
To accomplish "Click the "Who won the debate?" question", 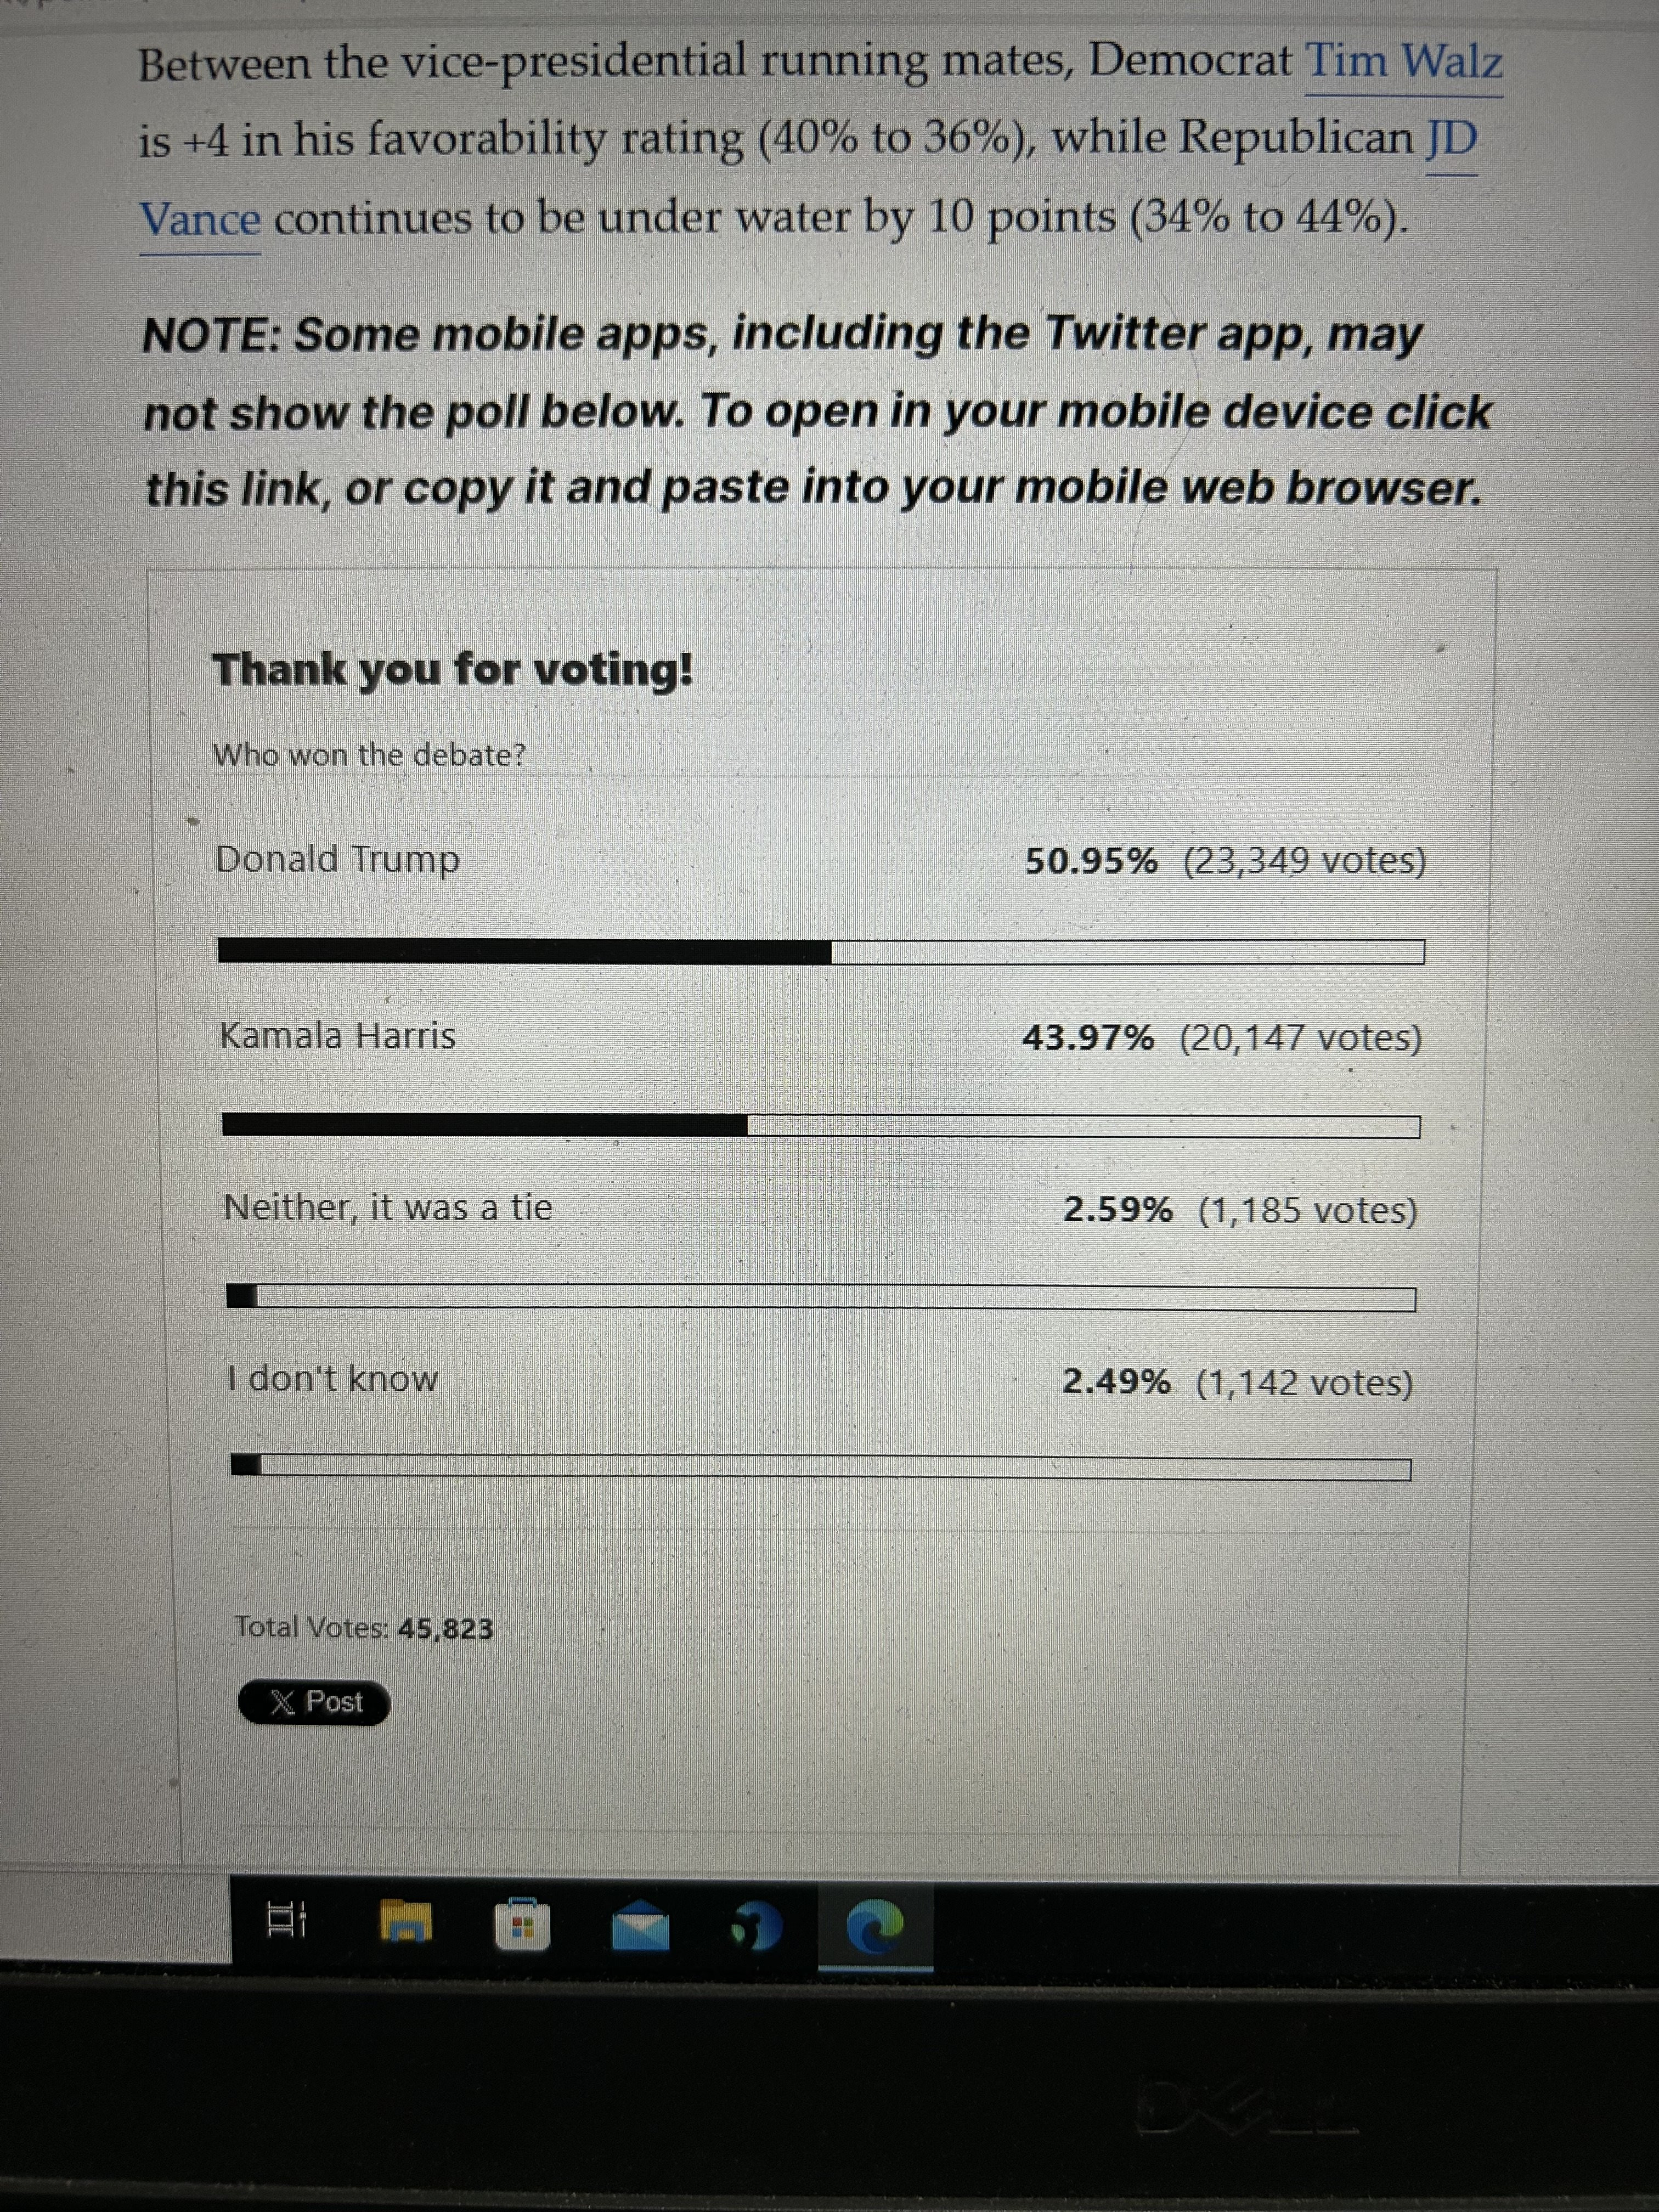I will [x=369, y=755].
